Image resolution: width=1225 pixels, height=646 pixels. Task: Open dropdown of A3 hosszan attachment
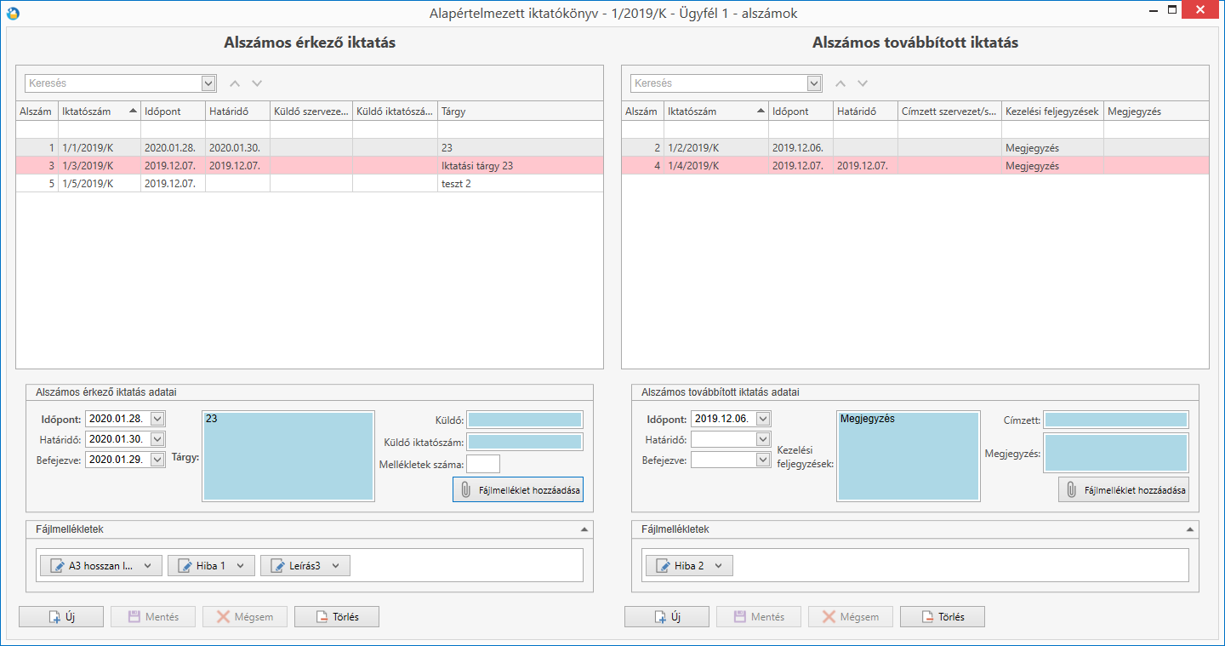coord(148,566)
